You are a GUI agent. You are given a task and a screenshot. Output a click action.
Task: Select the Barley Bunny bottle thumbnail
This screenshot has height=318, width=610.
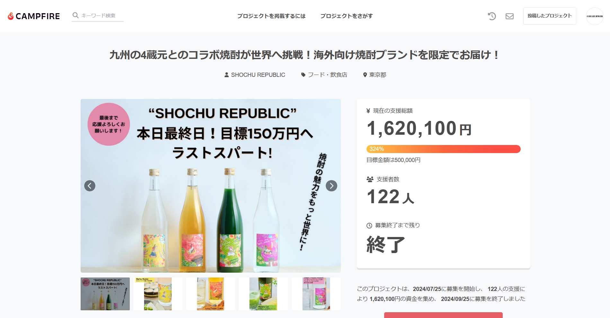pyautogui.click(x=158, y=294)
